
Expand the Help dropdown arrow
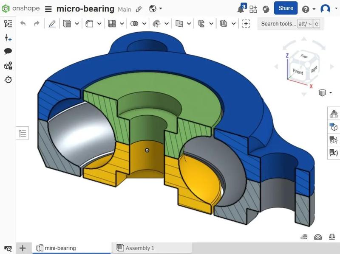[314, 9]
